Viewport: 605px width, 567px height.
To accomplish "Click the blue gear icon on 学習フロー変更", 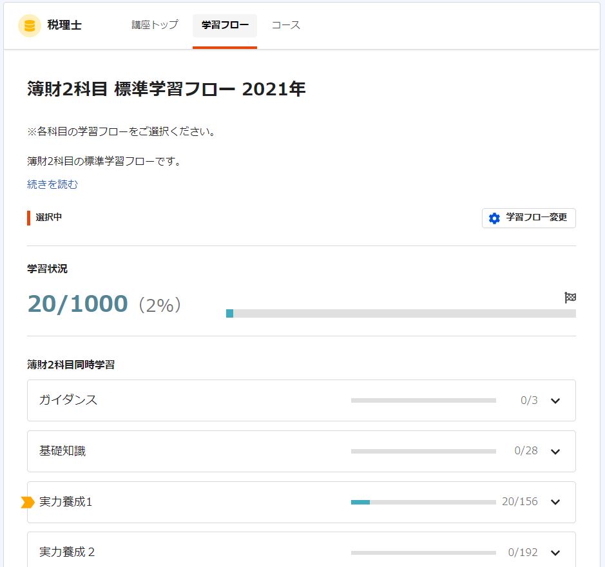I will click(x=494, y=218).
